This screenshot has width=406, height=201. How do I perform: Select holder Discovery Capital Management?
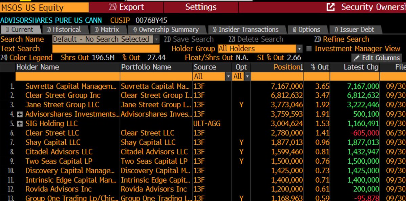click(70, 171)
